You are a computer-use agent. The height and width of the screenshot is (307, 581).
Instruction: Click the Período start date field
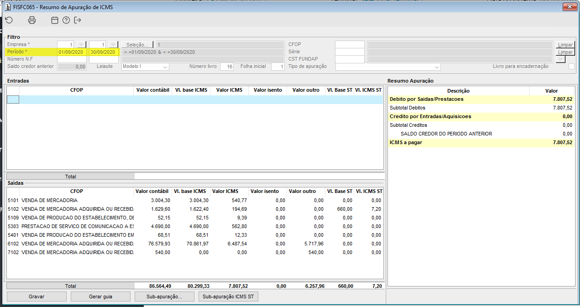(72, 52)
